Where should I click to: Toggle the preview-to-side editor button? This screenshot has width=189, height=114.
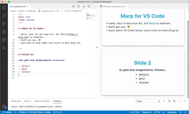tap(79, 6)
